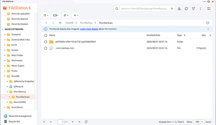Select External MQA Files folder
Screen dimensions: 216x125
click(x=21, y=40)
